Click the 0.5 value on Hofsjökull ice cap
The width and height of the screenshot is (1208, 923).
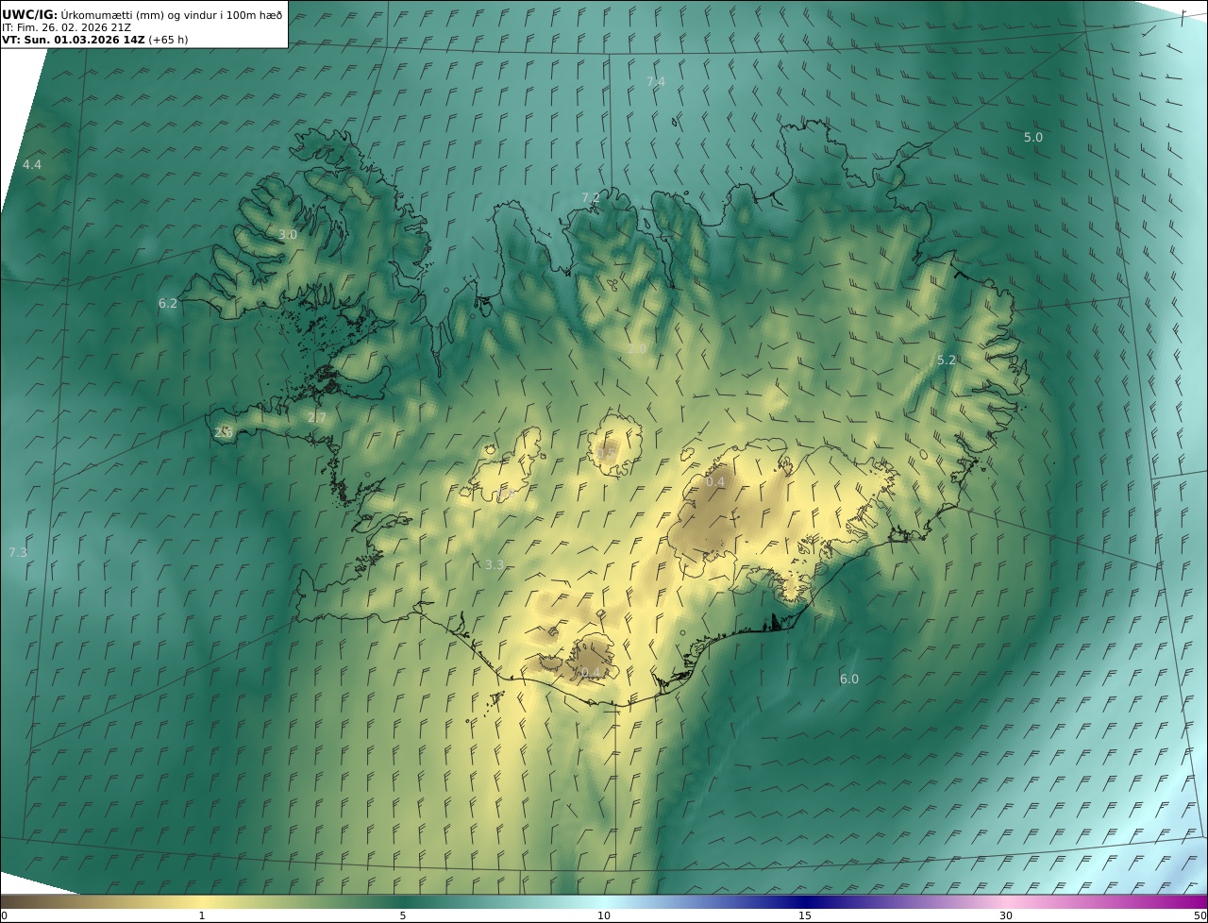tap(606, 453)
